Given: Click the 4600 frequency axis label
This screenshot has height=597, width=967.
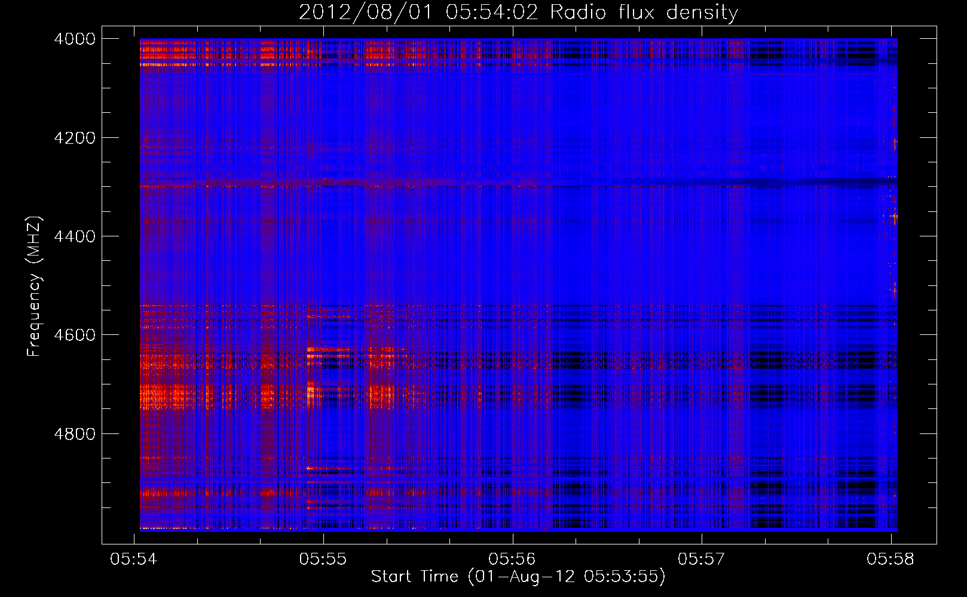Looking at the screenshot, I should (x=75, y=335).
